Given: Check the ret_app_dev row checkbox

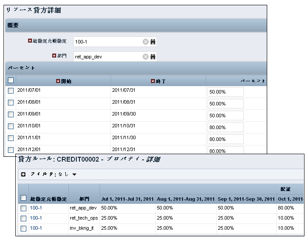Looking at the screenshot, I should point(23,208).
